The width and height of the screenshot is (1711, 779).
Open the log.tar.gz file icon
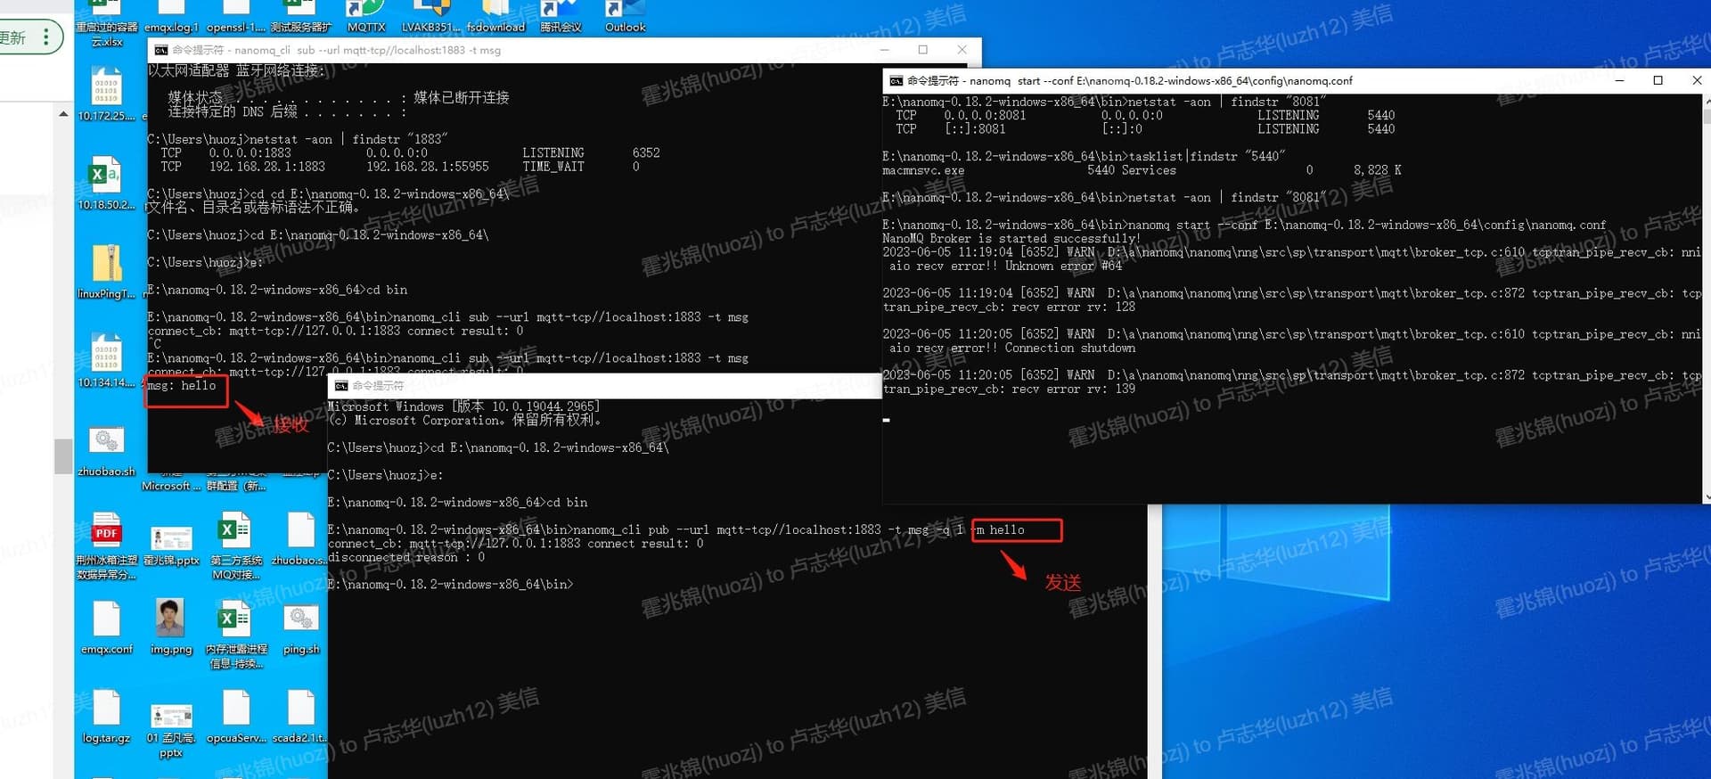click(x=107, y=710)
